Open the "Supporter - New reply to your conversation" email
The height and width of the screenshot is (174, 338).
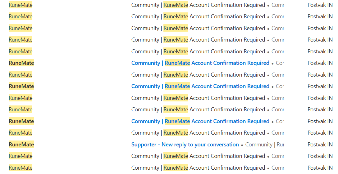click(185, 145)
